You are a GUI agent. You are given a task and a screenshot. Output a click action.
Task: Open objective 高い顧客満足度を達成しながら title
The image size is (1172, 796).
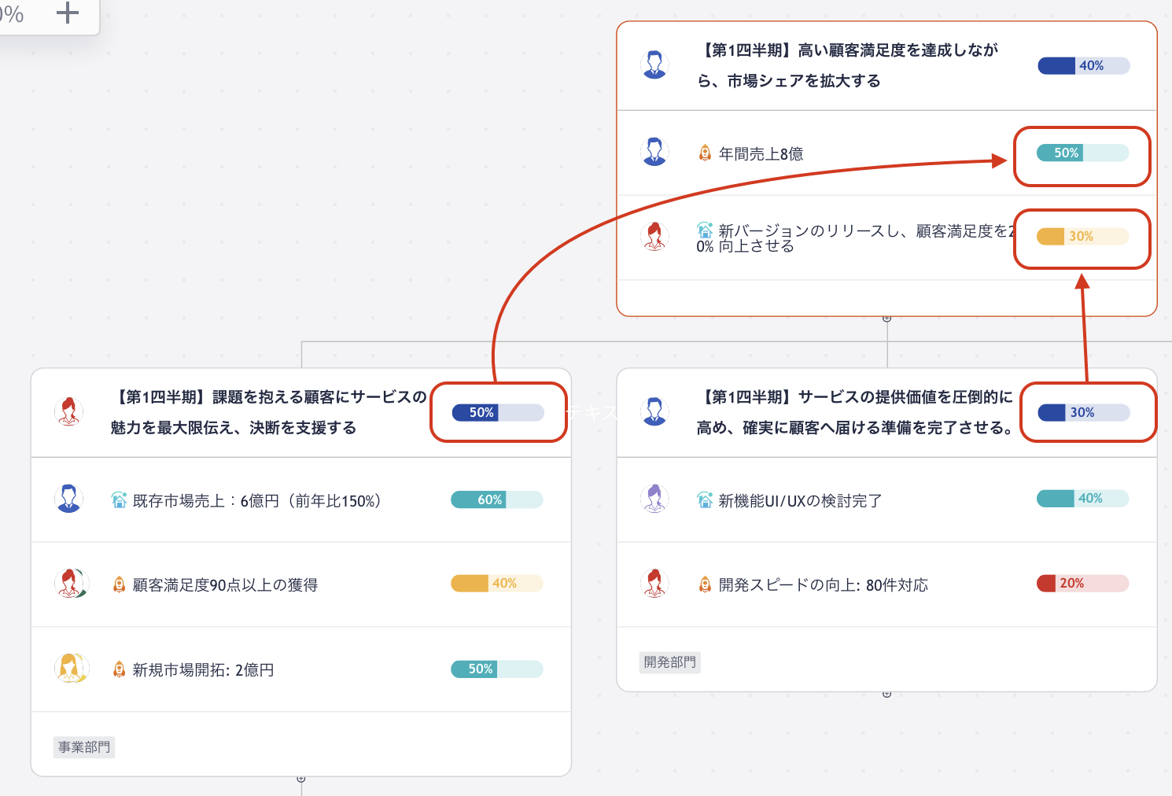coord(848,65)
